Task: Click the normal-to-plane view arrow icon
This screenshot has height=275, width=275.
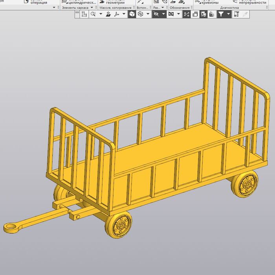Action: pos(108,14)
